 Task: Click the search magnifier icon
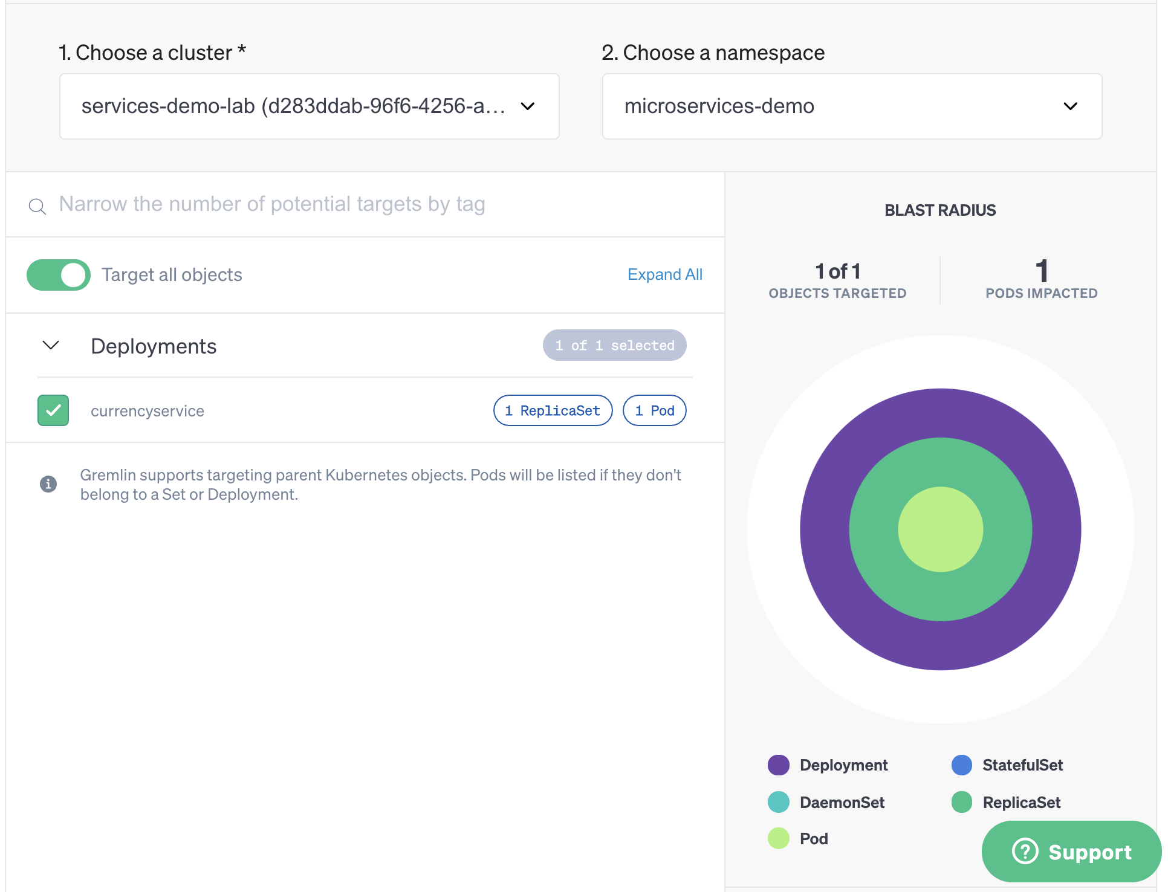point(37,205)
